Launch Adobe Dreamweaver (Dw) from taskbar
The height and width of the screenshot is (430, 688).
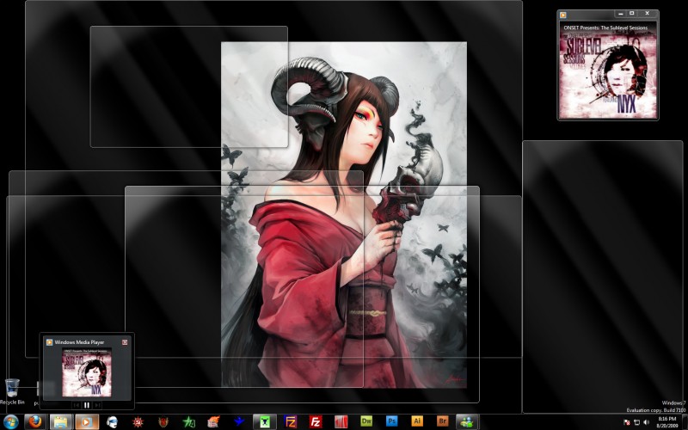366,421
